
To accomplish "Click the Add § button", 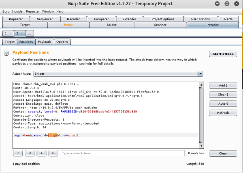I will tap(223, 86).
